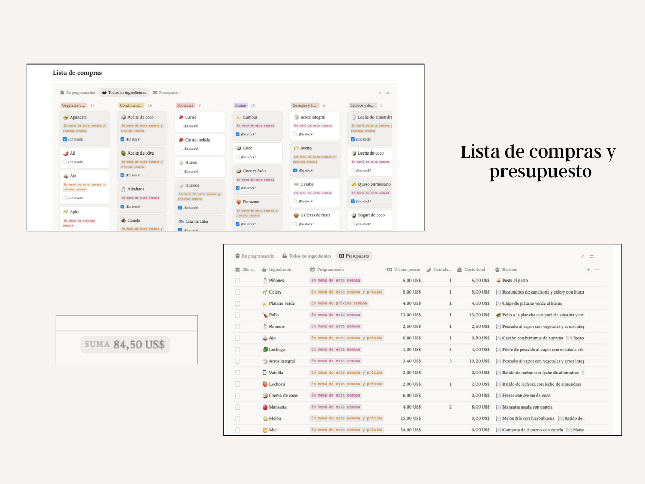Add a new property with the plus button

pyautogui.click(x=588, y=269)
